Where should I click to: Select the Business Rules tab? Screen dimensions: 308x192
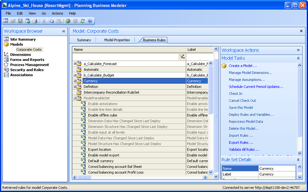pos(154,40)
